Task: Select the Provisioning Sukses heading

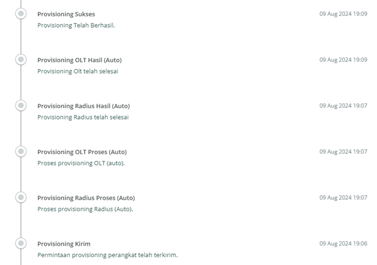Action: (66, 14)
